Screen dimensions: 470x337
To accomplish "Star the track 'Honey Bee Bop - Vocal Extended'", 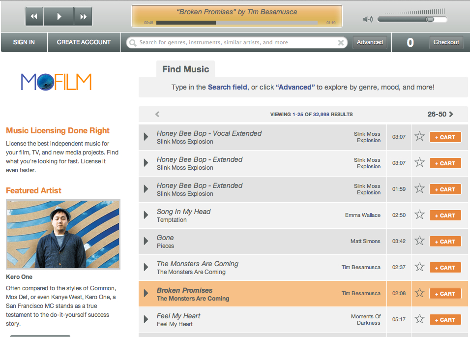I will (x=419, y=137).
